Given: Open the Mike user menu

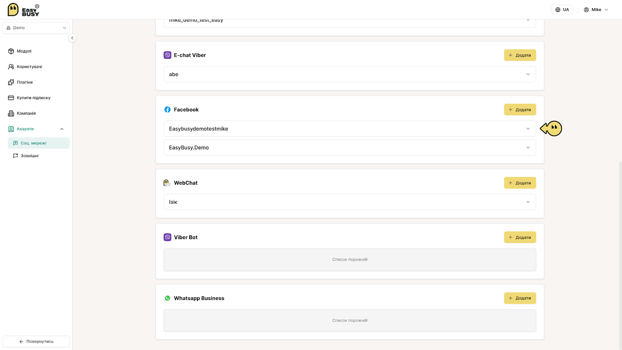Looking at the screenshot, I should click(x=596, y=10).
